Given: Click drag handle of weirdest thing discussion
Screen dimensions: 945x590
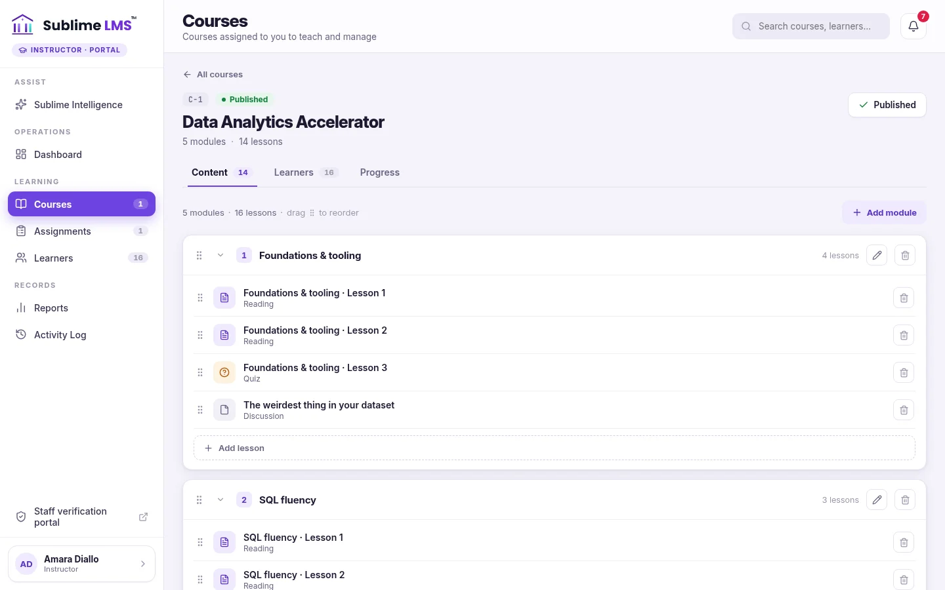Looking at the screenshot, I should pos(200,410).
